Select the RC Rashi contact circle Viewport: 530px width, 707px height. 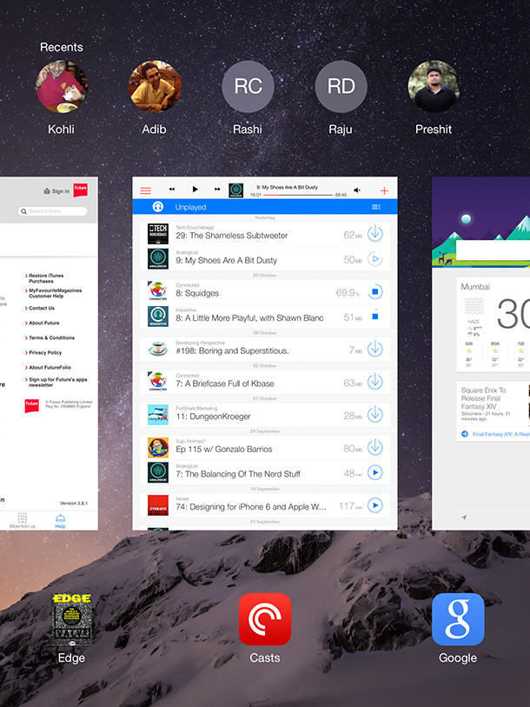248,86
